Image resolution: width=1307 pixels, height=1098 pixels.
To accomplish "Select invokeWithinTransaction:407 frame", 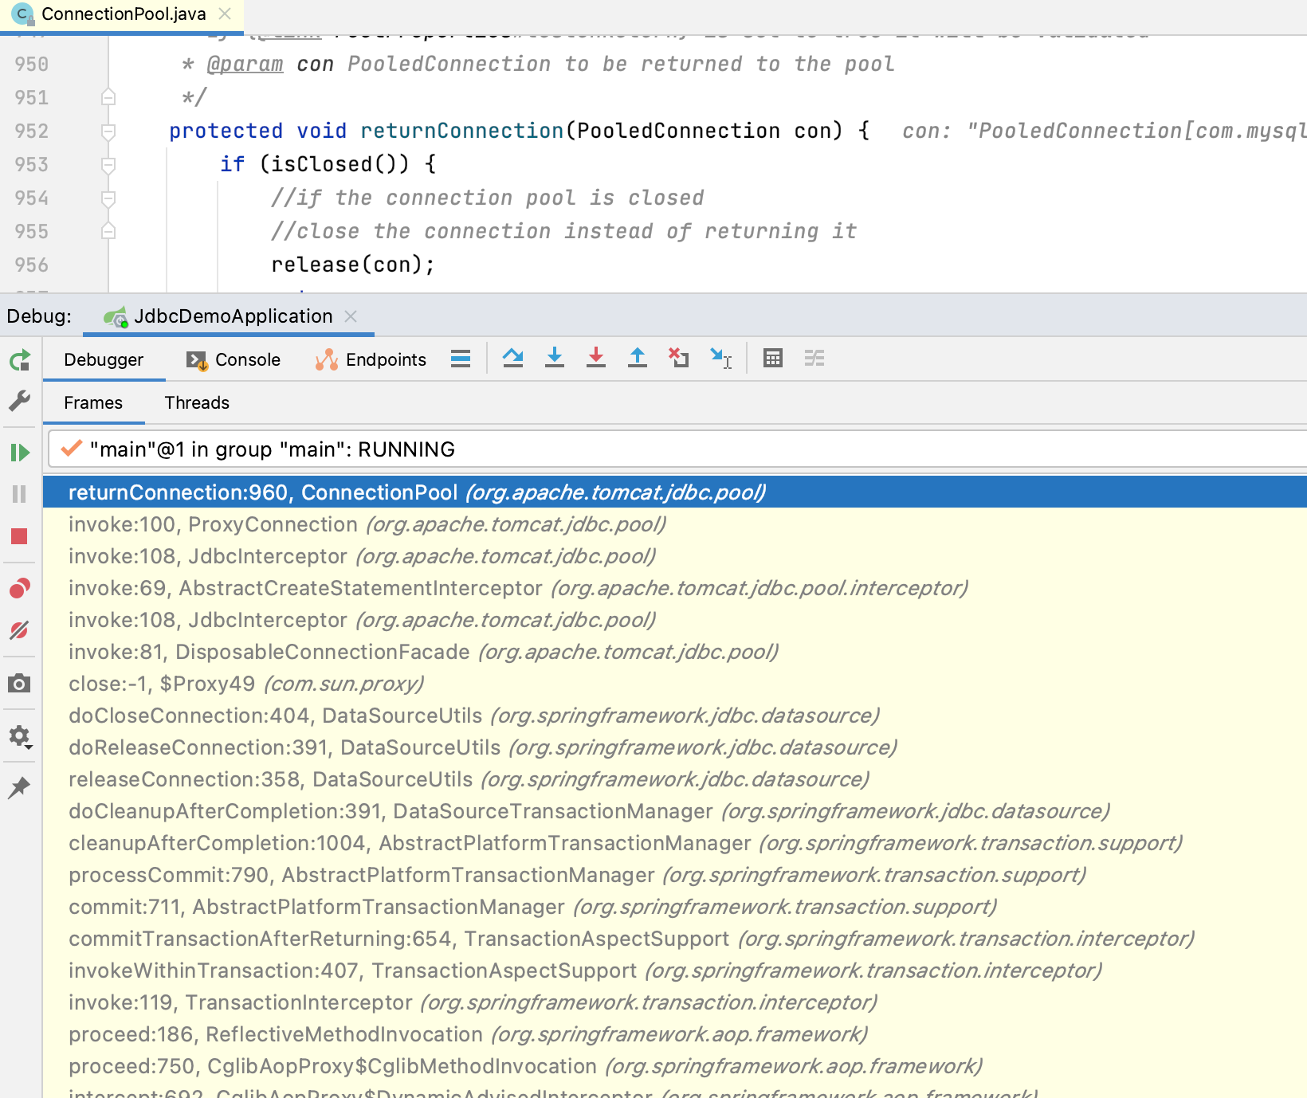I will [x=675, y=971].
